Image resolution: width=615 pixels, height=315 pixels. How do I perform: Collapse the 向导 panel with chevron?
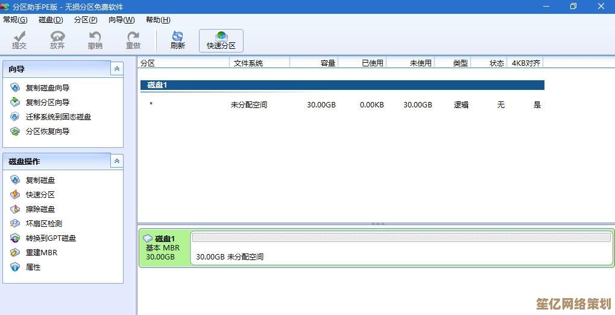pos(117,69)
